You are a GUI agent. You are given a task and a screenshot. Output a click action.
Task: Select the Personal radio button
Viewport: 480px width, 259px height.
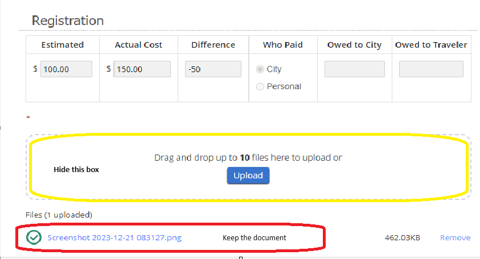[260, 87]
